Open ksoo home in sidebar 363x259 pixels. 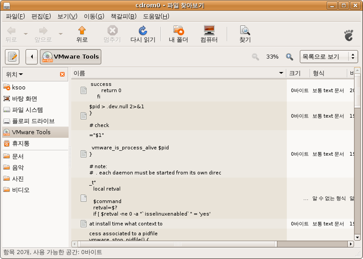click(35, 87)
